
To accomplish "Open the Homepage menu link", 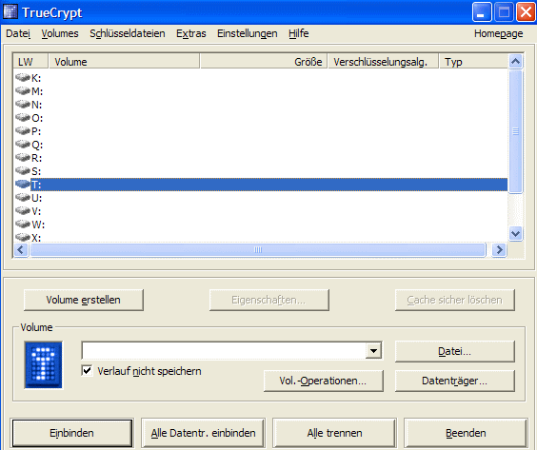I will (499, 33).
